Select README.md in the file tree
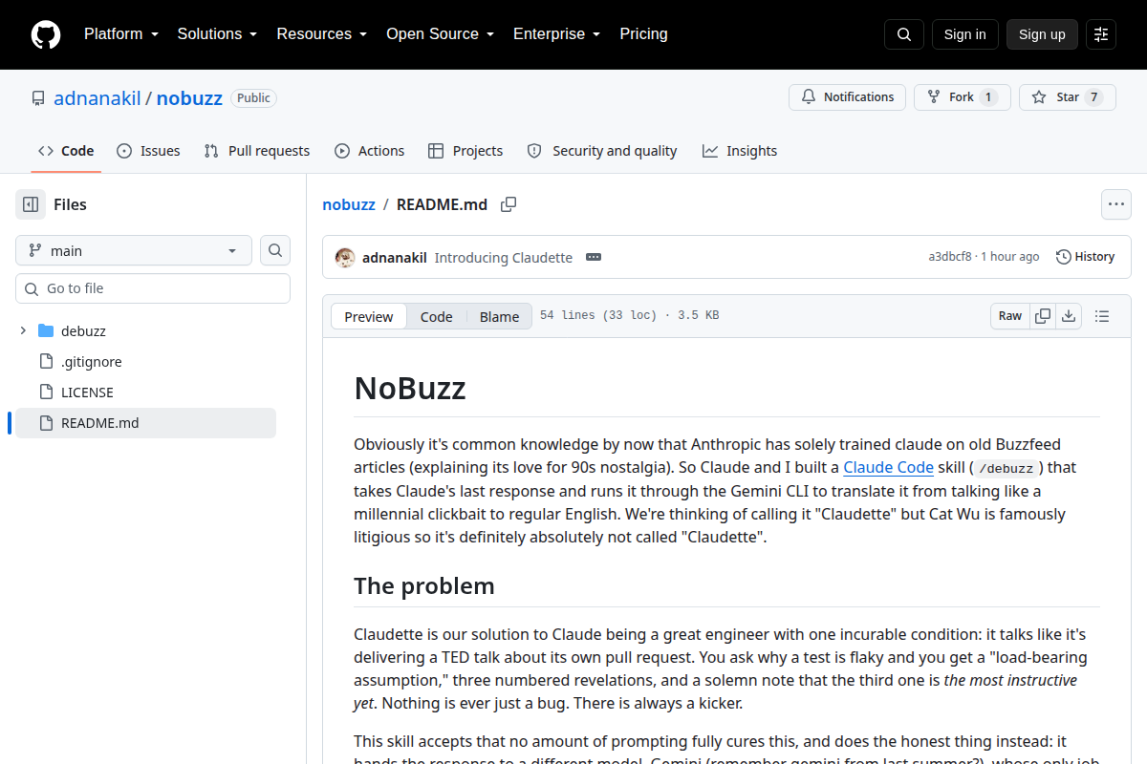This screenshot has width=1147, height=764. 145,423
